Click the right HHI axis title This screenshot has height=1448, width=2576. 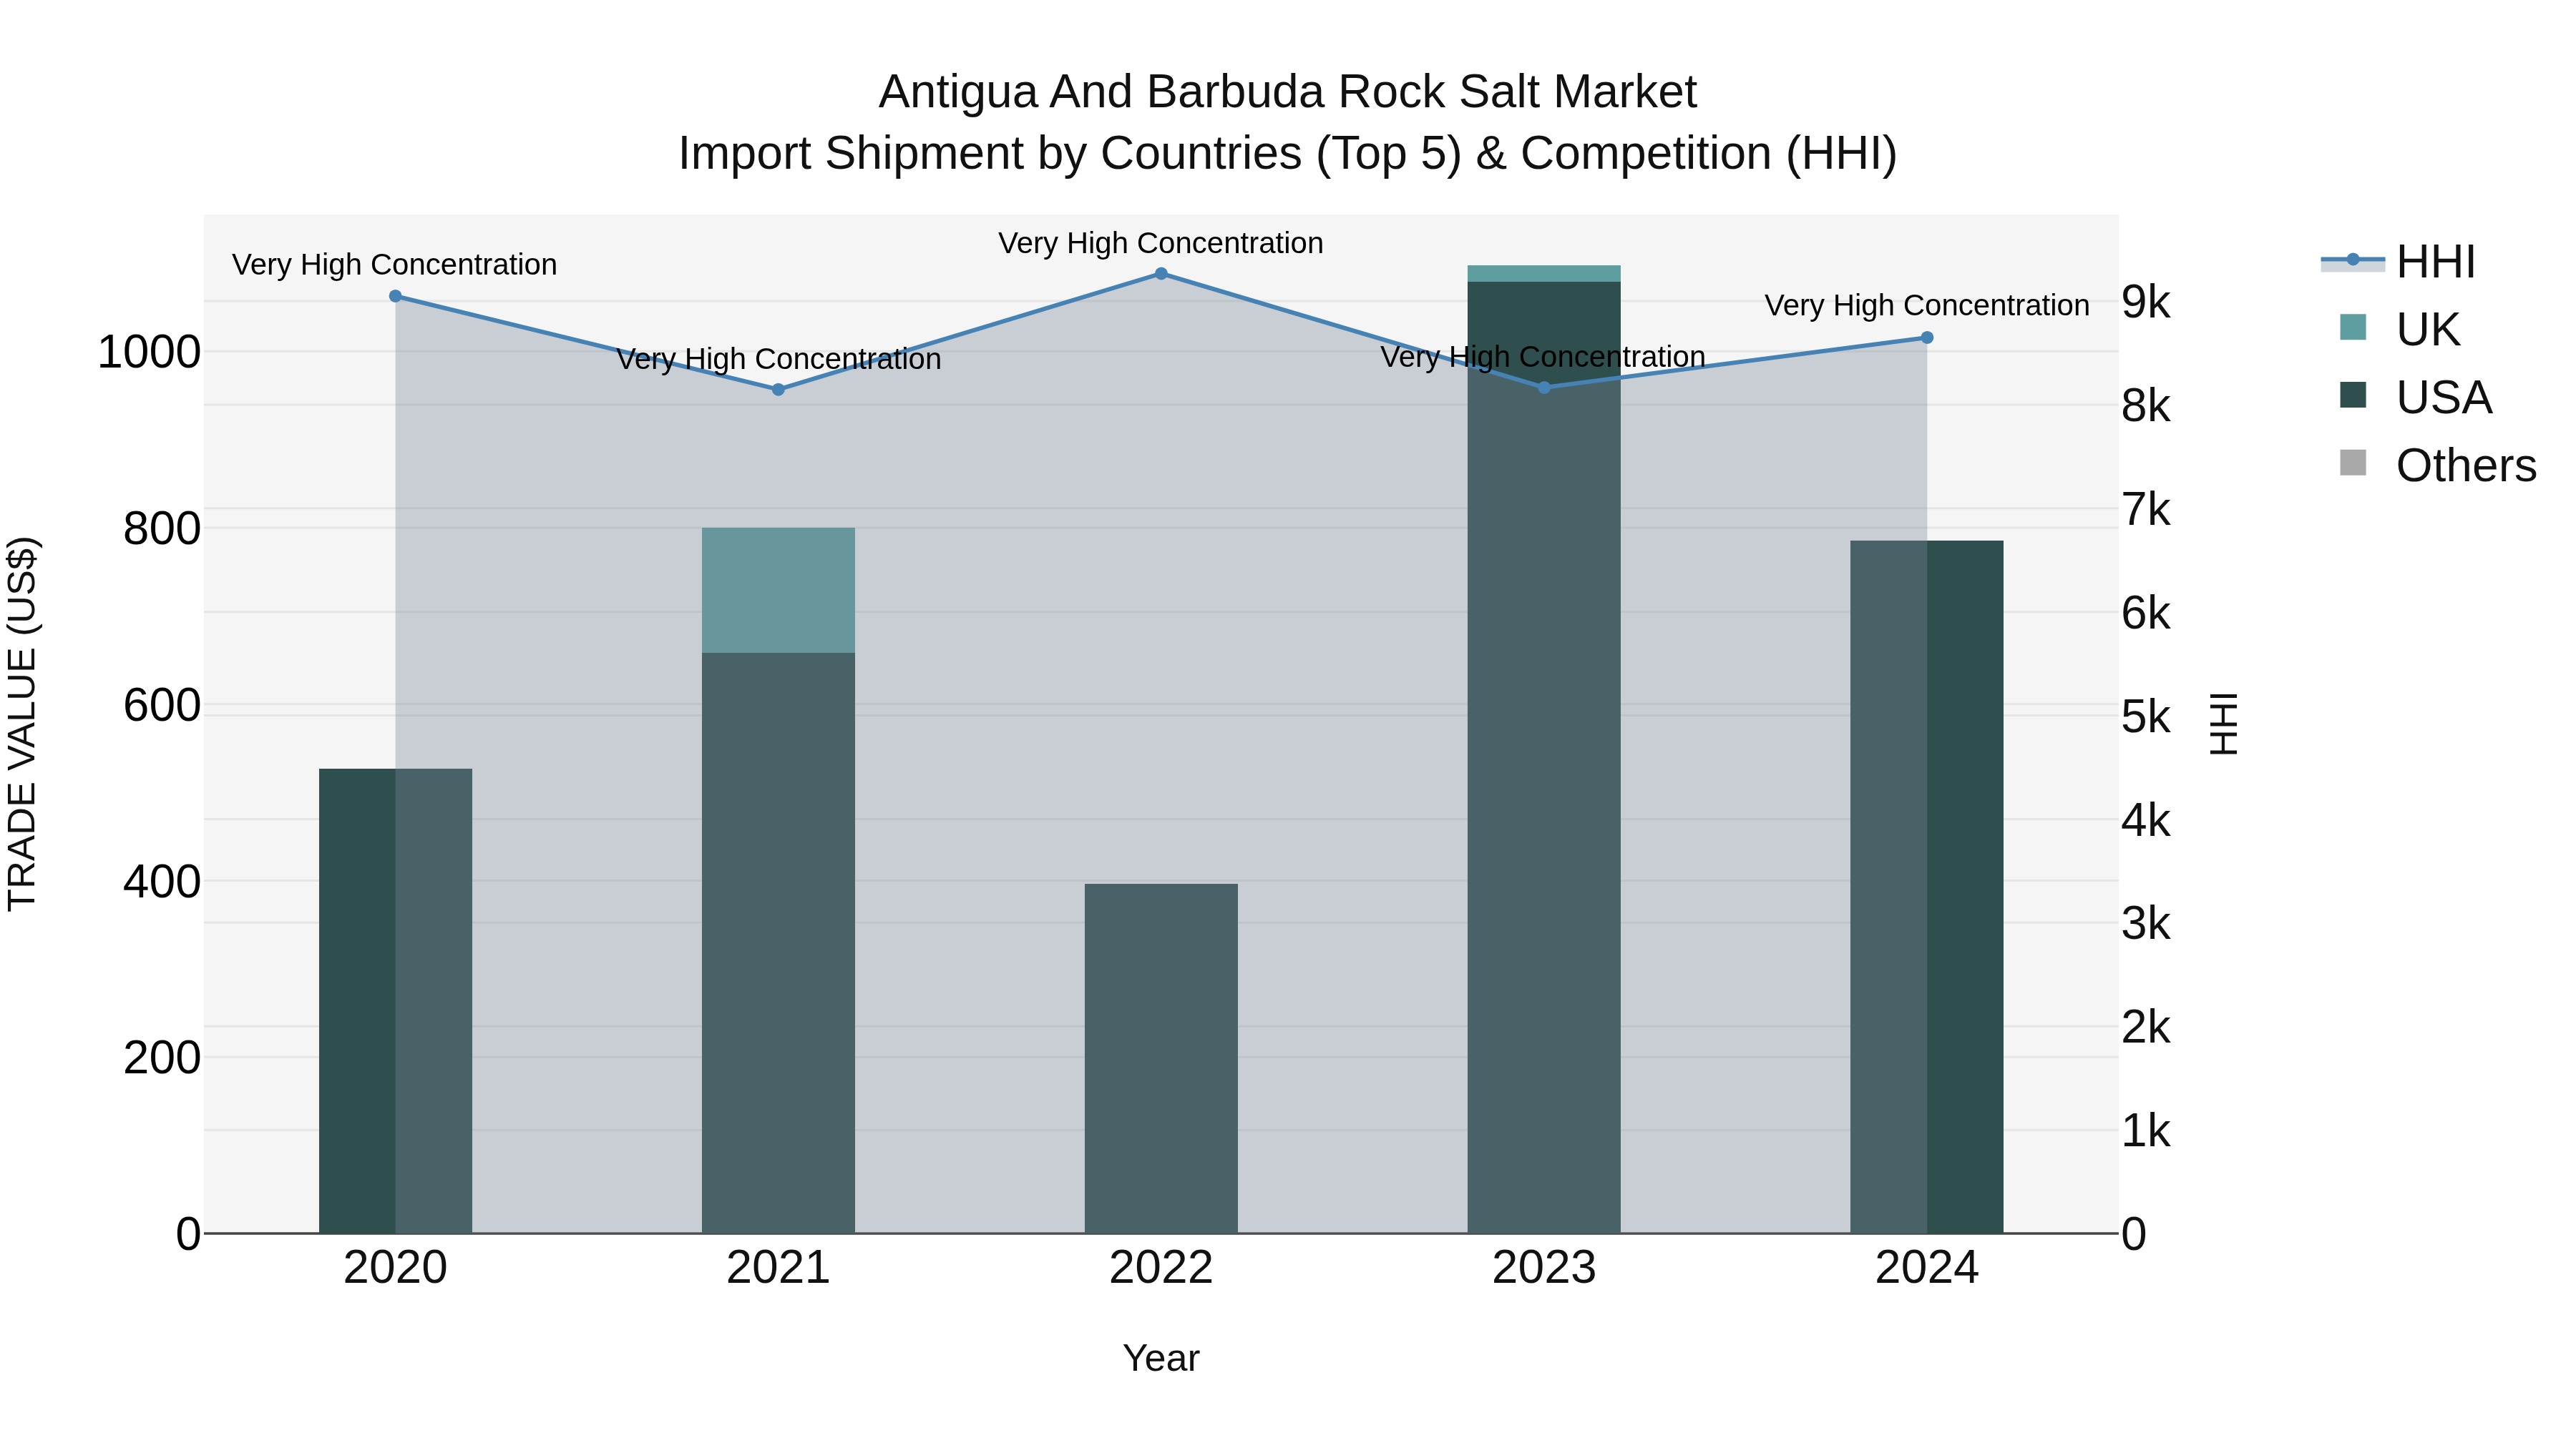[2223, 724]
